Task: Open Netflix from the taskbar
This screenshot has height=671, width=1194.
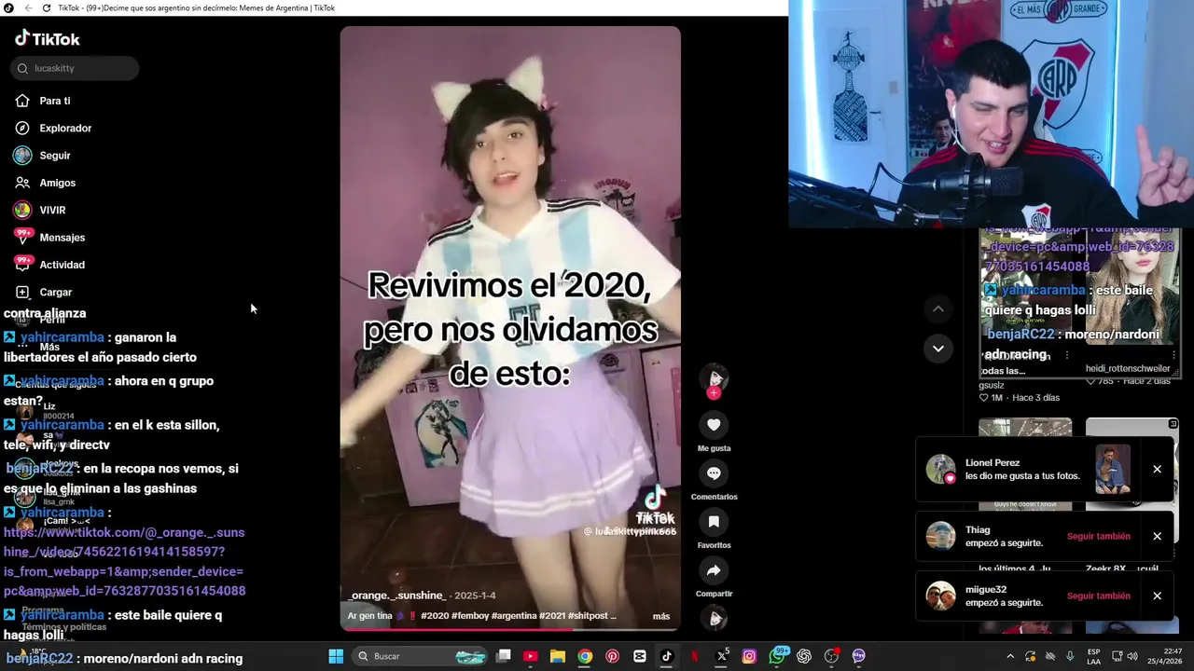Action: (694, 656)
